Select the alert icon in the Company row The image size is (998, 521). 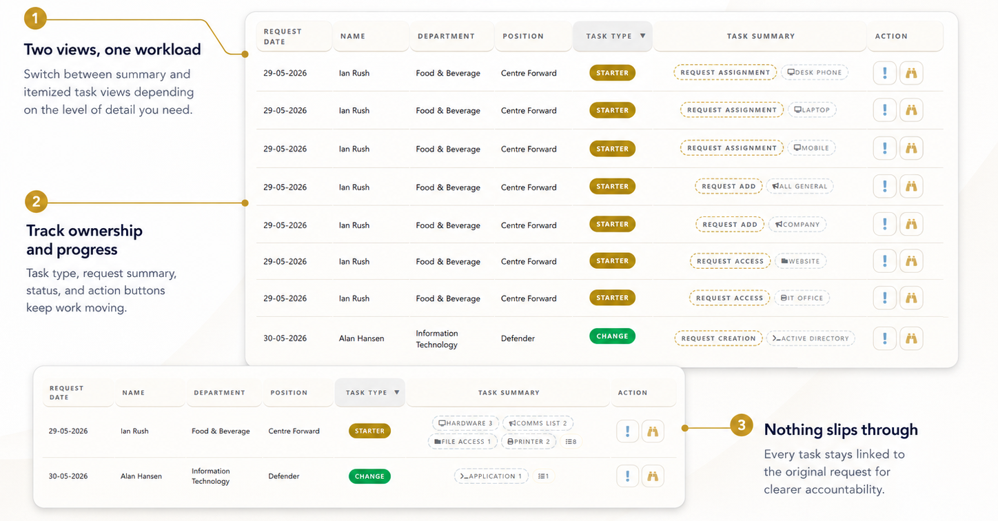(x=884, y=224)
